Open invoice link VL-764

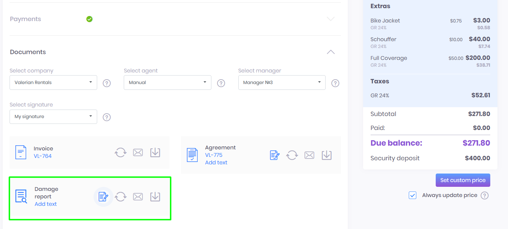point(43,156)
